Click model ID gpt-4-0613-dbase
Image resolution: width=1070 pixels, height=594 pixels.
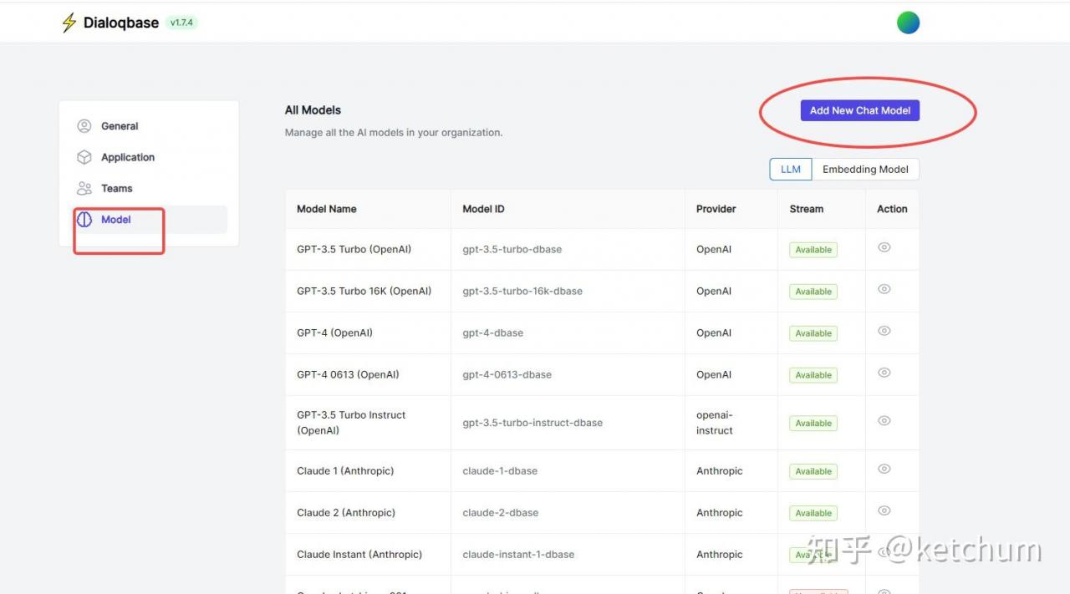507,374
